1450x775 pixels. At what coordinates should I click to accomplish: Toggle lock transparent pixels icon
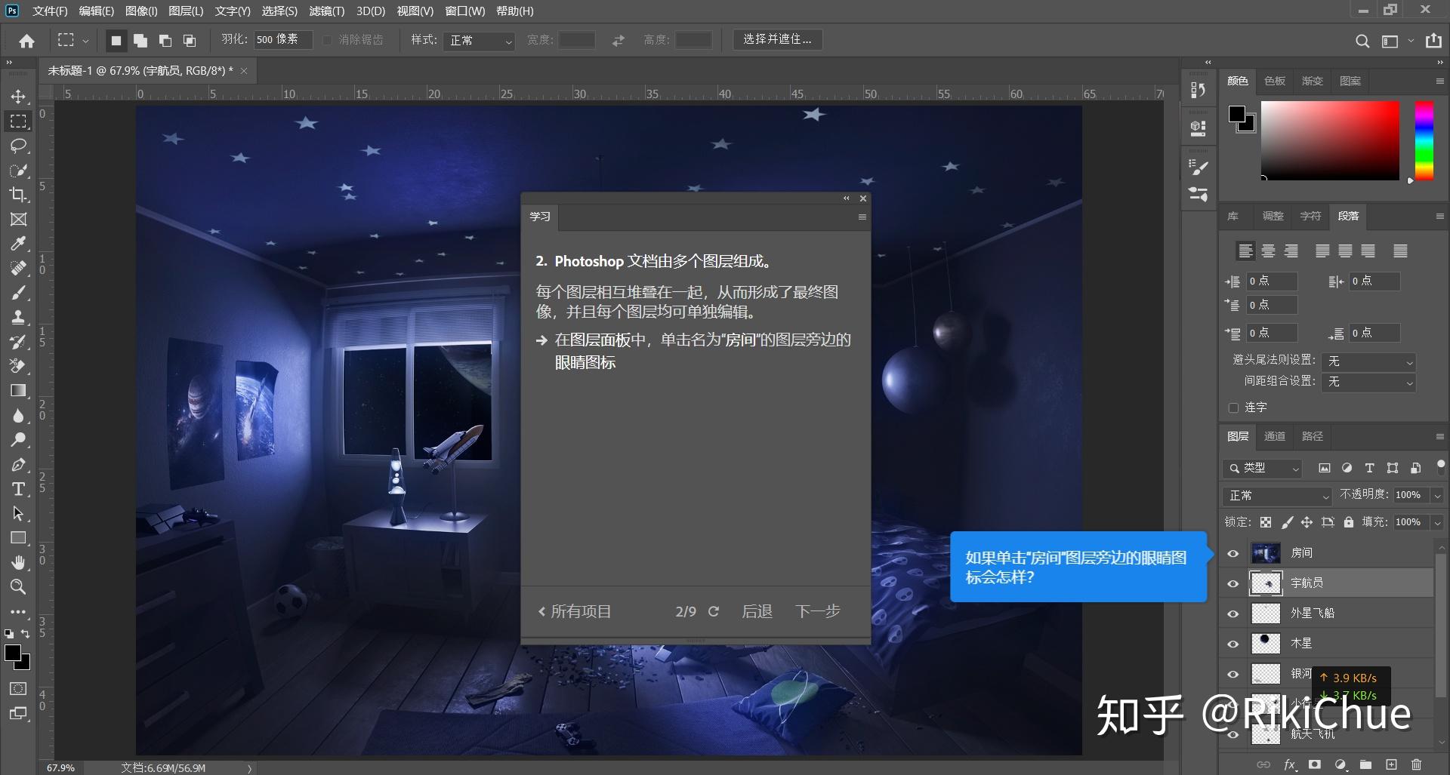pyautogui.click(x=1266, y=521)
